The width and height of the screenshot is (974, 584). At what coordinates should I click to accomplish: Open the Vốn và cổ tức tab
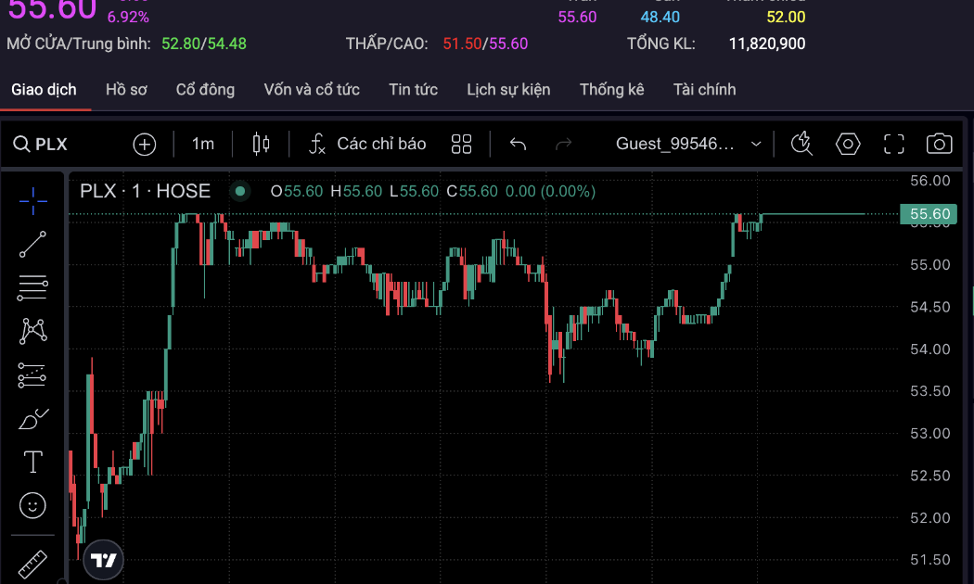pos(311,90)
